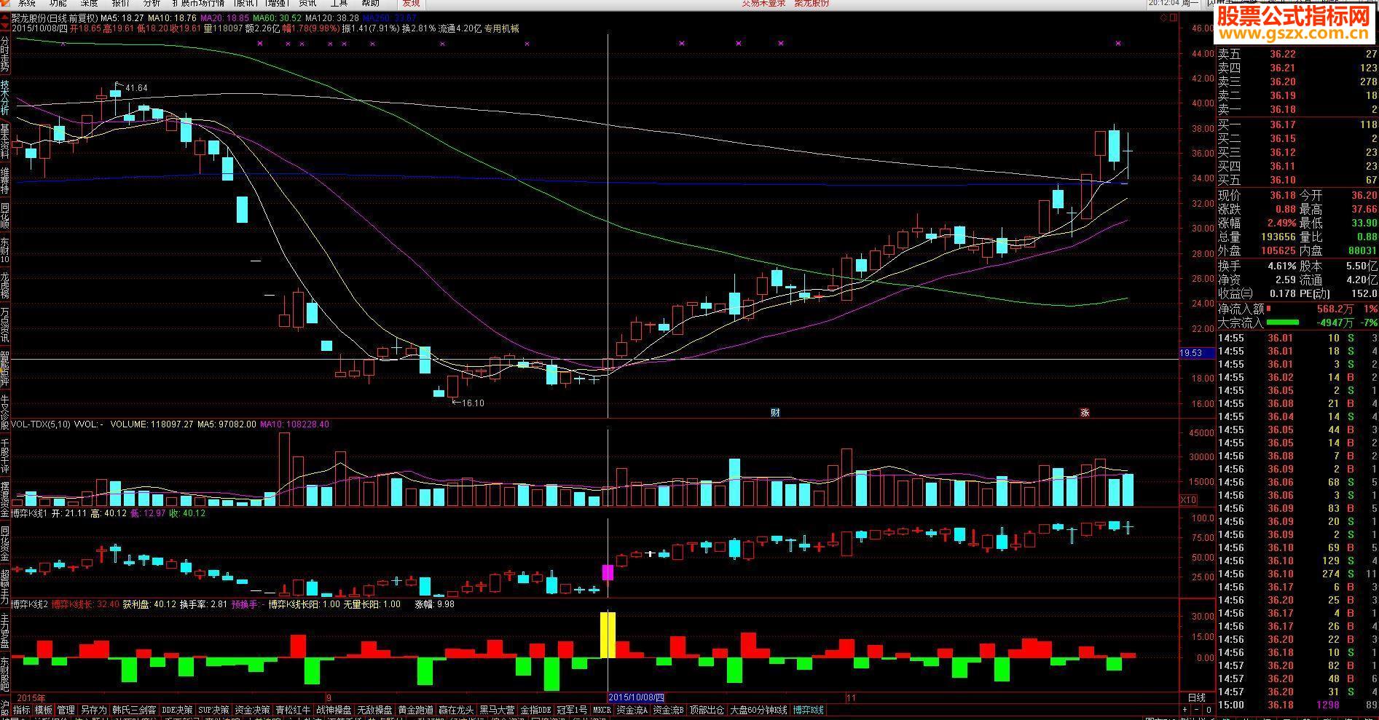1379x720 pixels.
Task: Select the 战神操盘 indicator tab
Action: pos(334,710)
